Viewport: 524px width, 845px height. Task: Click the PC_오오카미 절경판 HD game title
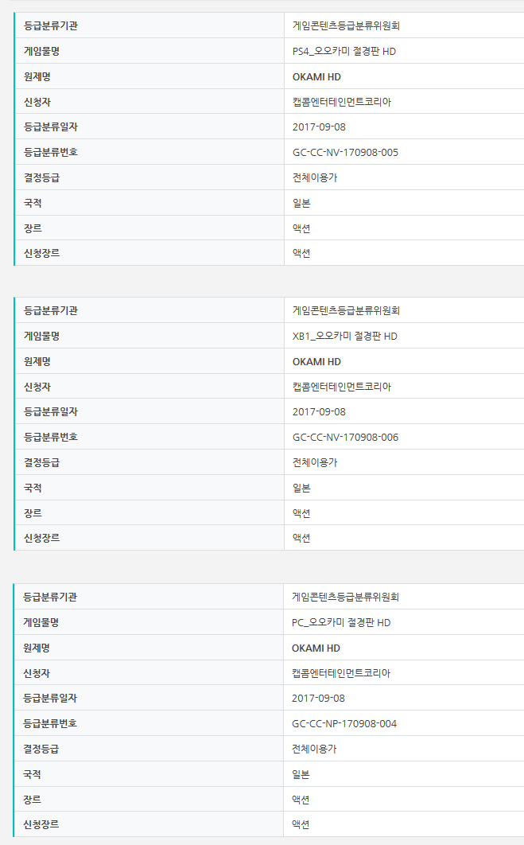(341, 622)
